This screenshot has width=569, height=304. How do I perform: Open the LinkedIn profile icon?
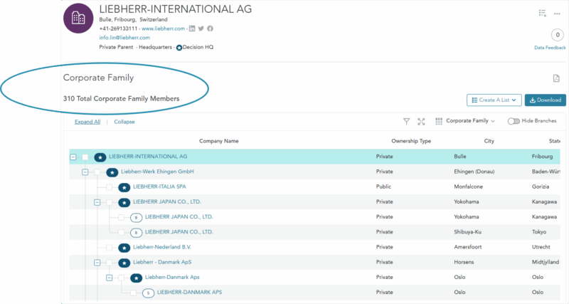192,28
